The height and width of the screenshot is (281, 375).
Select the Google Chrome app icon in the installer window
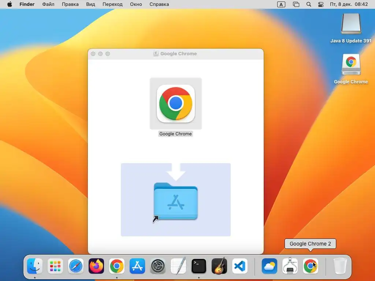176,104
